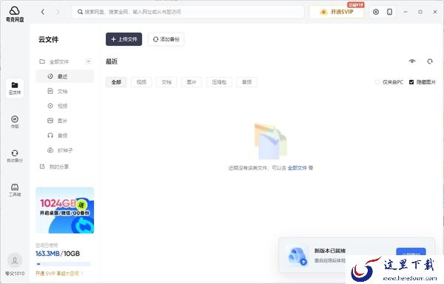Select the 全部 filter tab
This screenshot has height=284, width=444.
116,82
